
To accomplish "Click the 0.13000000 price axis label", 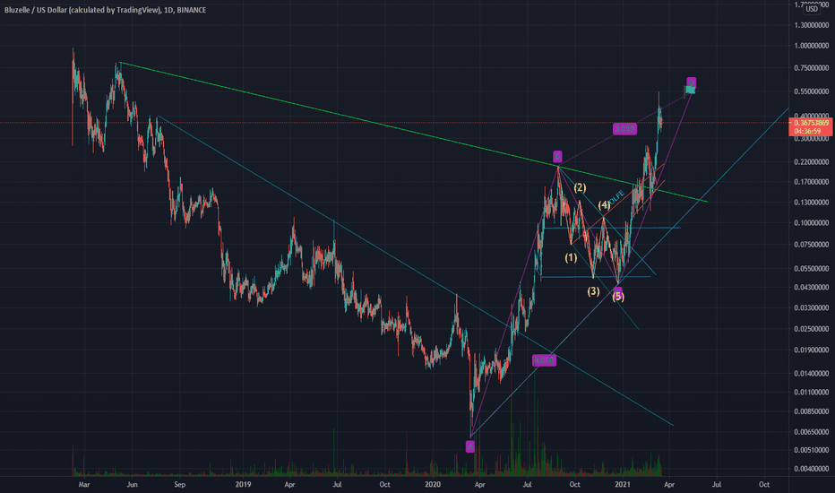I will [x=812, y=203].
